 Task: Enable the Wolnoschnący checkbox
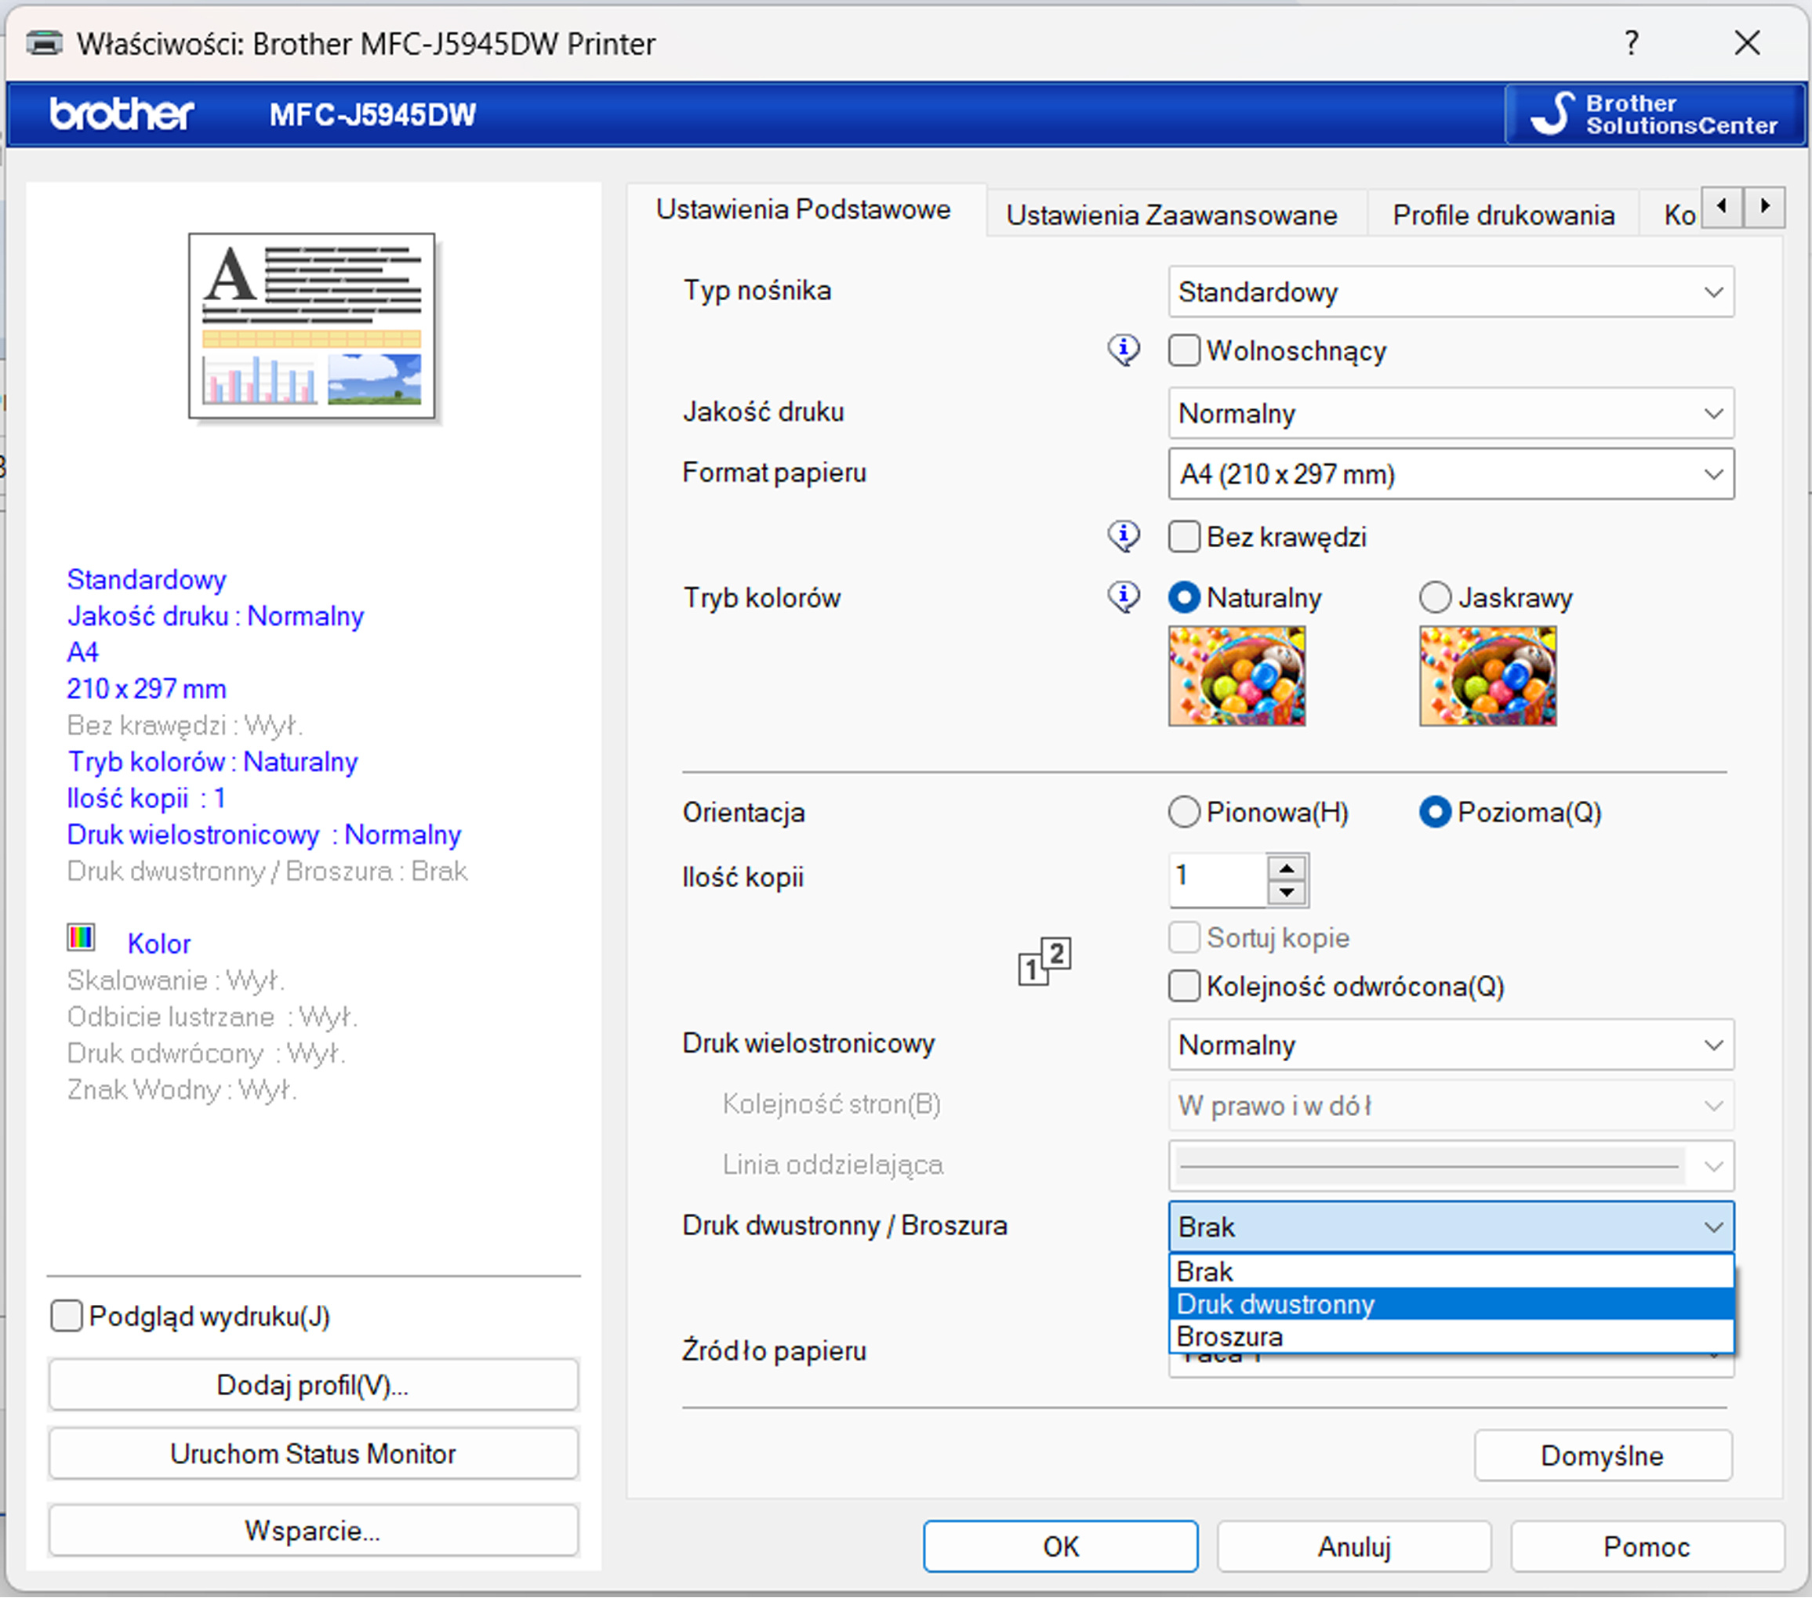coord(1185,350)
